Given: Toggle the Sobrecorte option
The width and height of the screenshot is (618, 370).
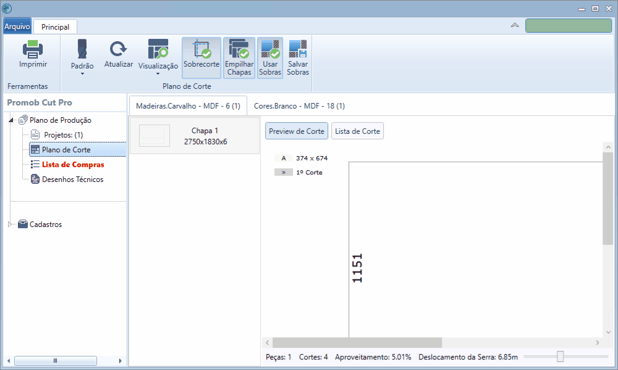Looking at the screenshot, I should (x=201, y=58).
